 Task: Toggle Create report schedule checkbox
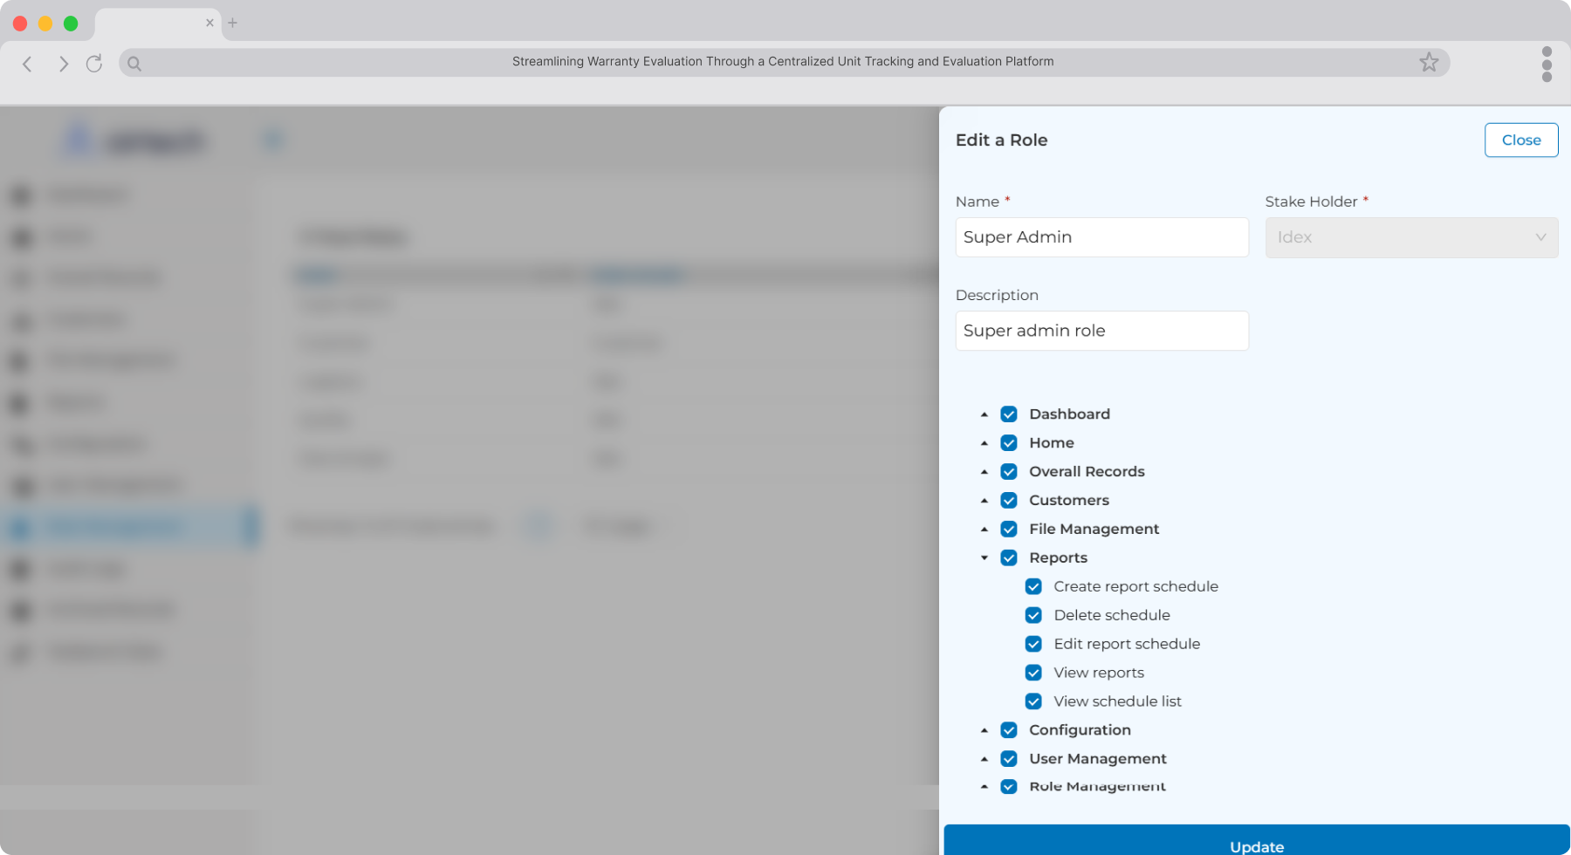point(1033,586)
